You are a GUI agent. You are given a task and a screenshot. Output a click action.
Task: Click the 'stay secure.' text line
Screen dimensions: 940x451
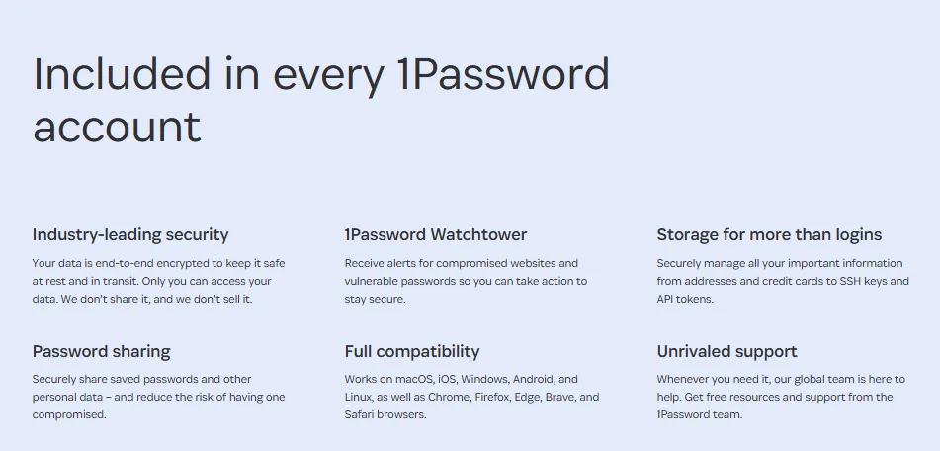(376, 299)
